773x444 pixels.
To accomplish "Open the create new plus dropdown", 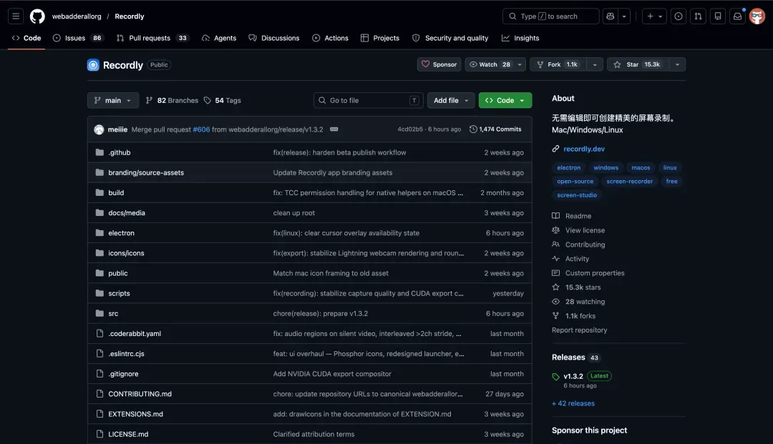I will tap(655, 16).
